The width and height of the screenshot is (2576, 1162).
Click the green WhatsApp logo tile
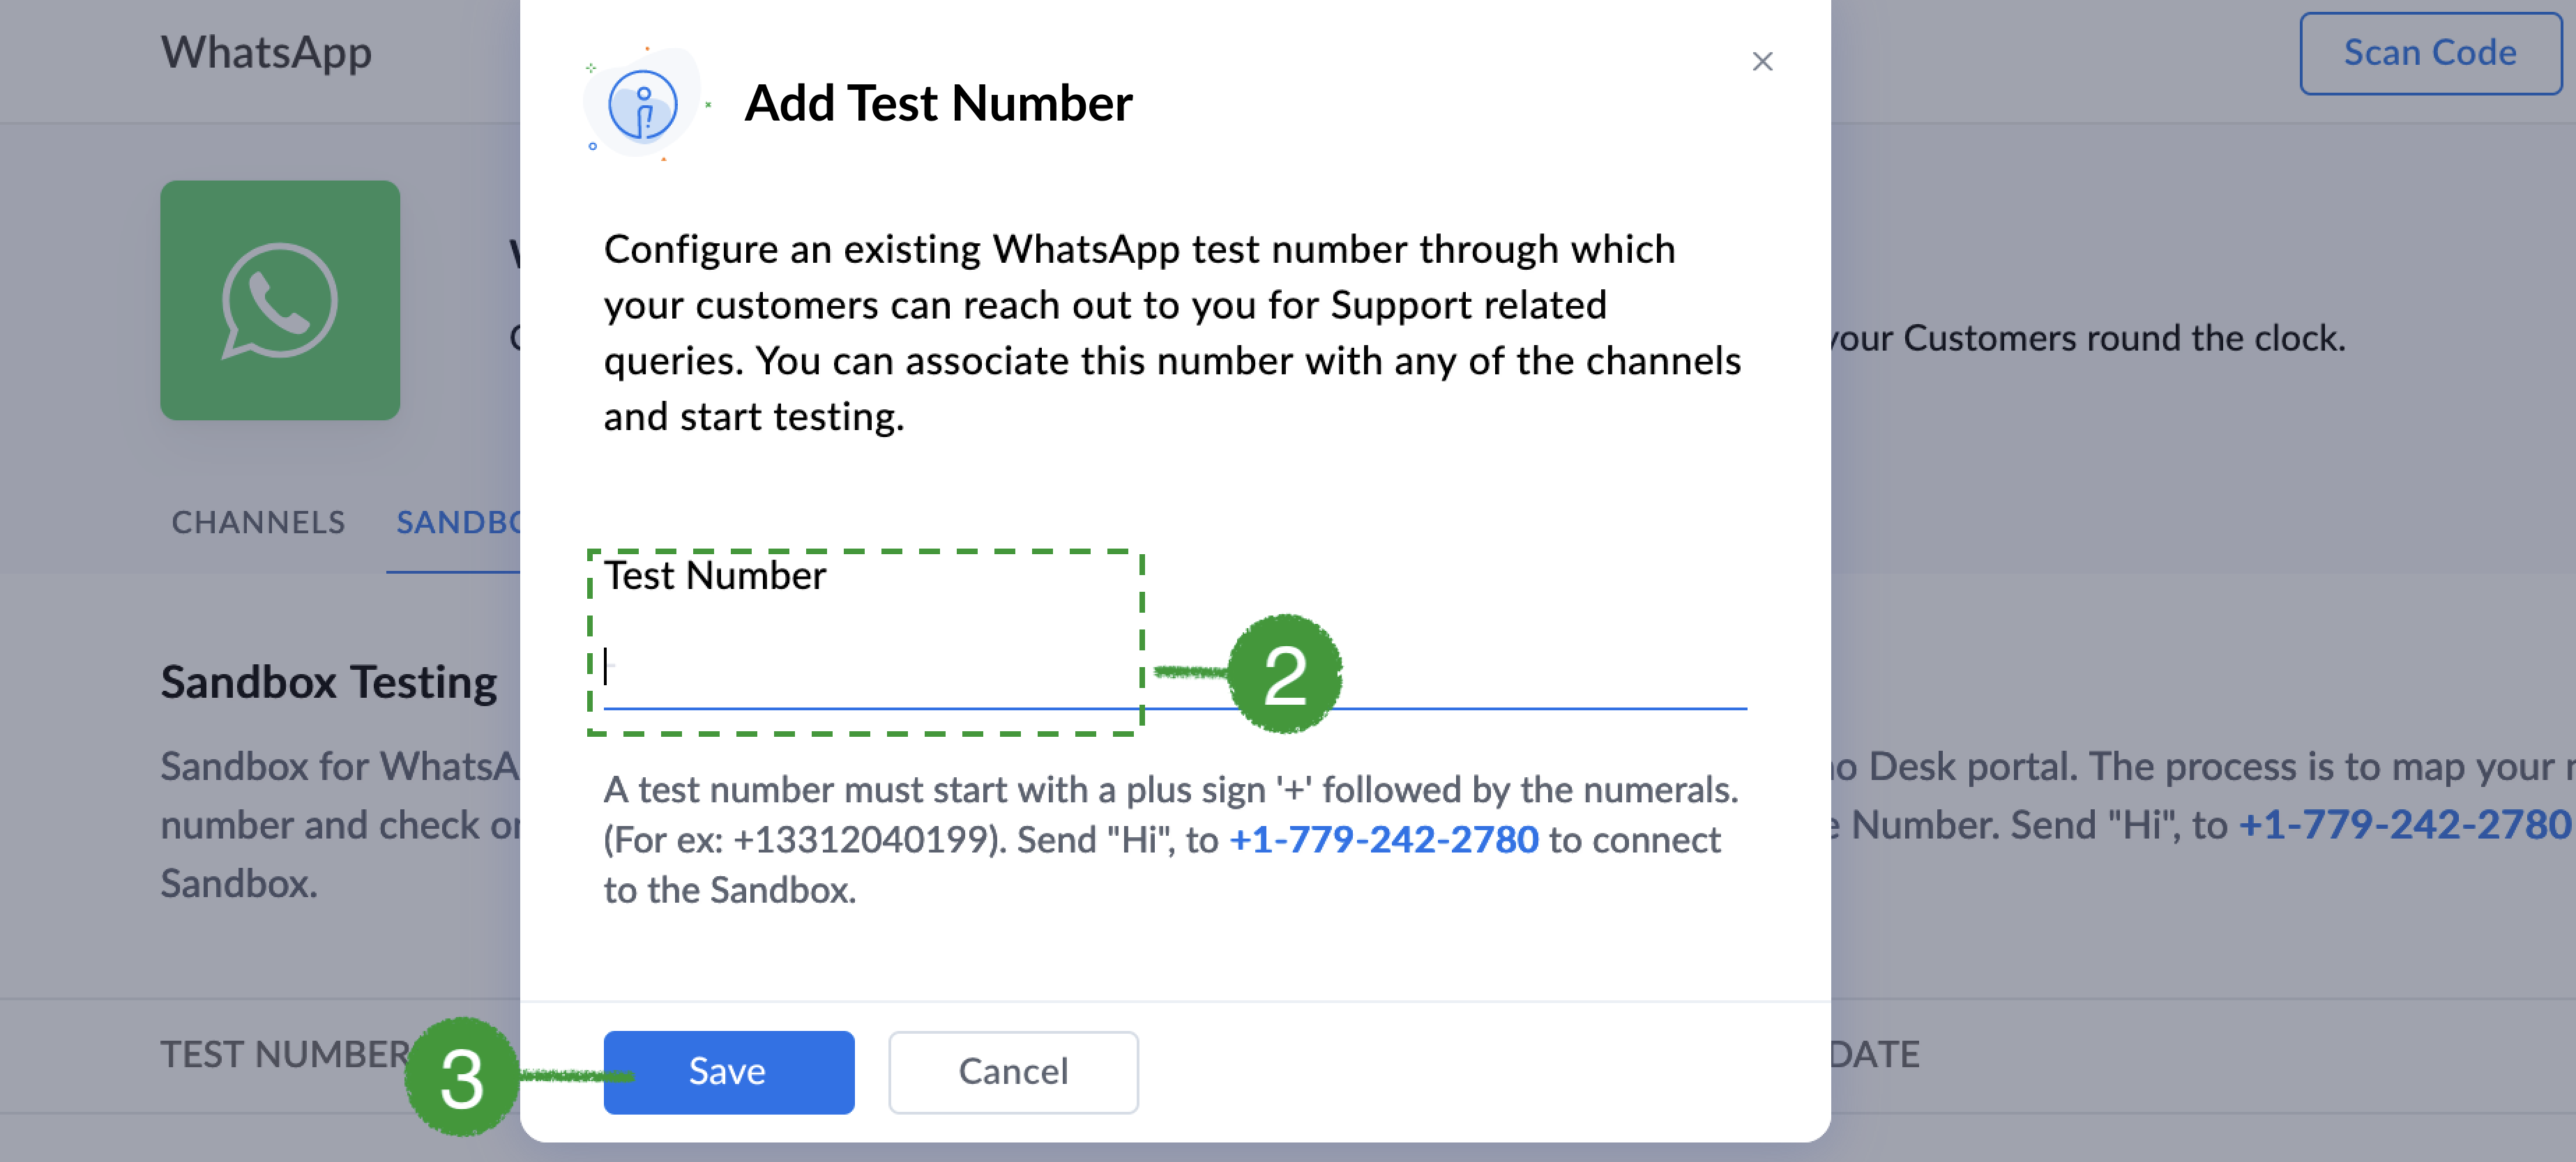coord(280,300)
